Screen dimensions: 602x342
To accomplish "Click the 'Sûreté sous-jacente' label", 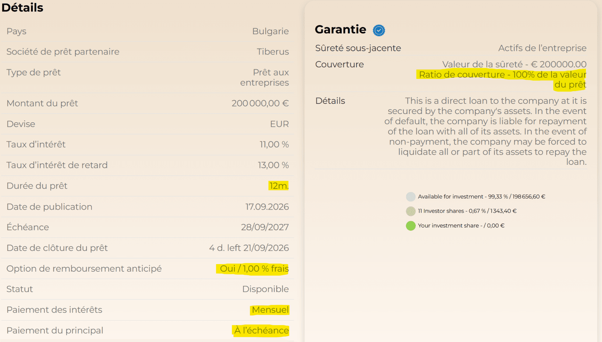I will (358, 48).
